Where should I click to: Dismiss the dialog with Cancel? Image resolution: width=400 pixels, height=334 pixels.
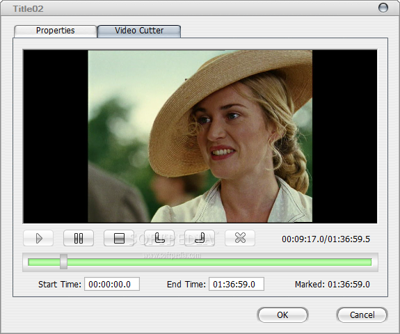pyautogui.click(x=362, y=315)
